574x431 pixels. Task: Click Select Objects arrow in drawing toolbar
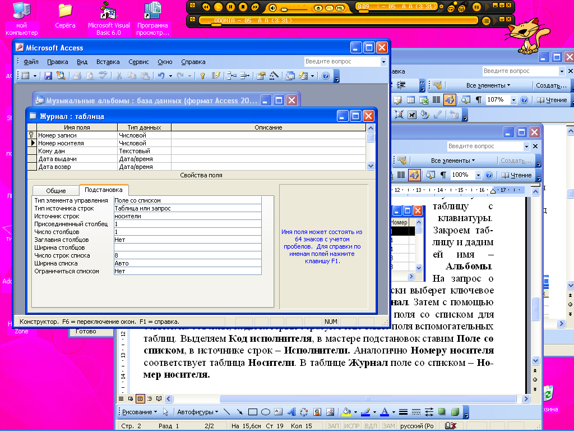coord(165,412)
